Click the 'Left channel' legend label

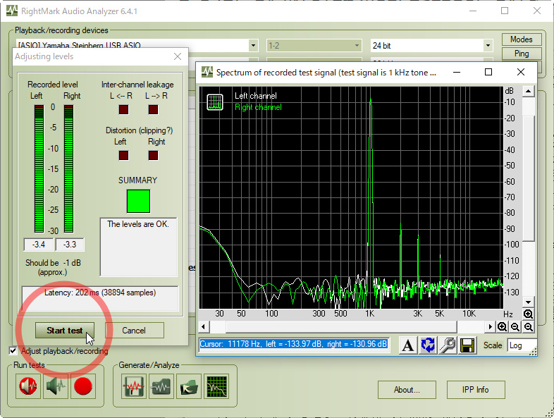coord(256,96)
